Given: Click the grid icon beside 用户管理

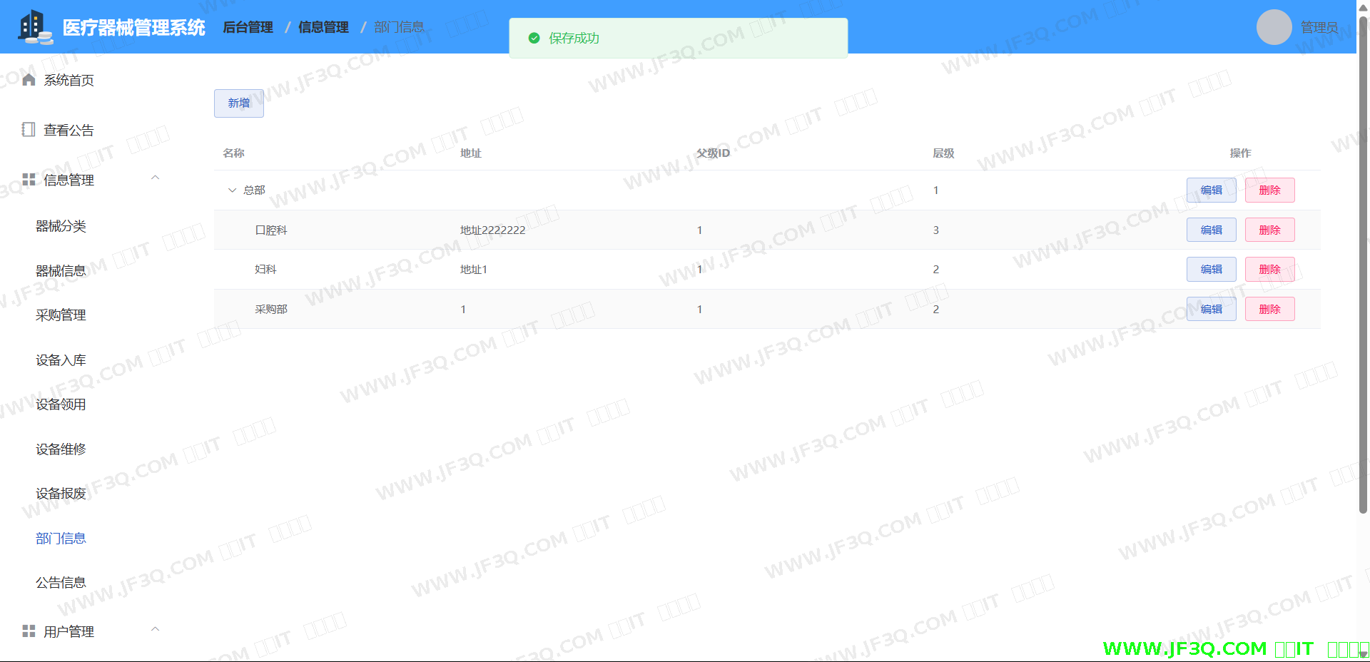Looking at the screenshot, I should tap(29, 631).
